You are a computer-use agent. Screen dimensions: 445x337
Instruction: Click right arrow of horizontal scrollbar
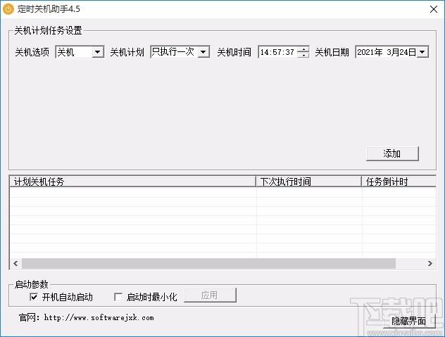[430, 264]
